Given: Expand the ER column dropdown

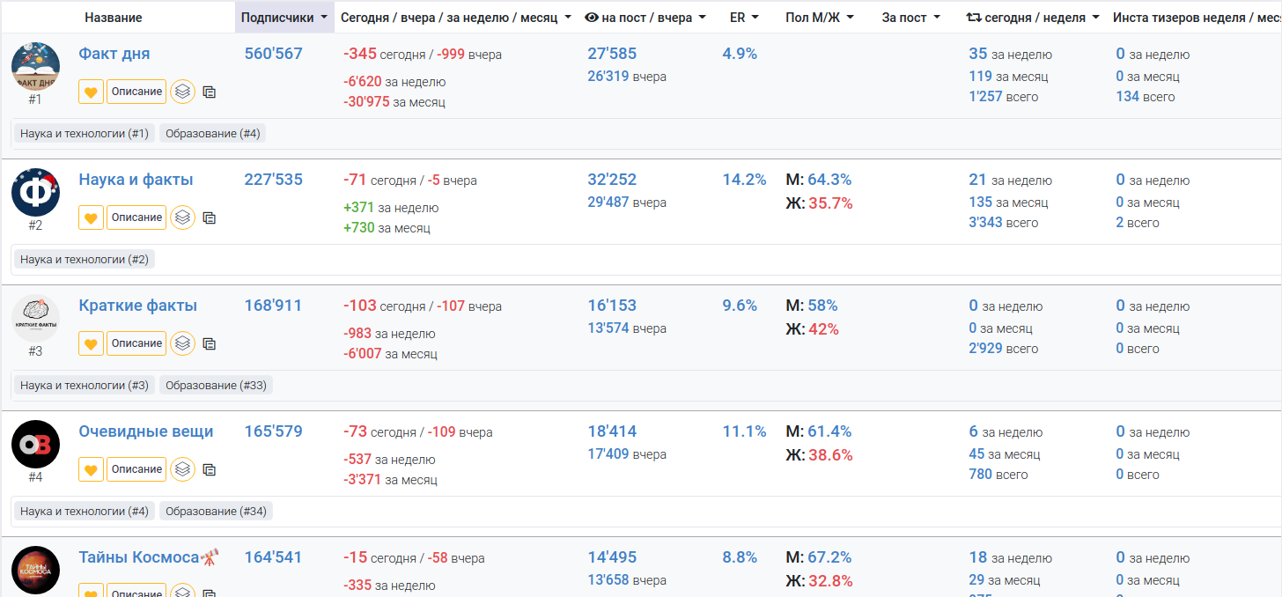Looking at the screenshot, I should (x=744, y=18).
